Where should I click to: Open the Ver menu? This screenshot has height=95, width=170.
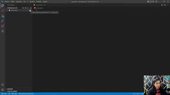pos(24,2)
